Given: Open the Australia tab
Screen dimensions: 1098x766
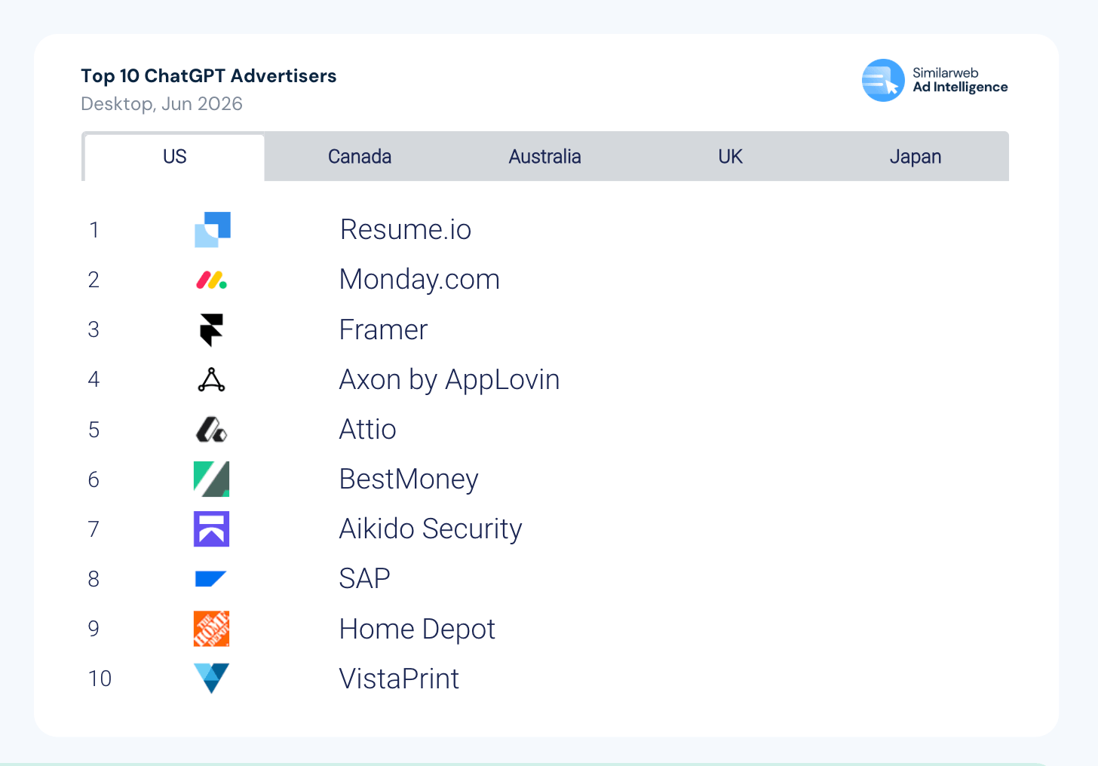Looking at the screenshot, I should coord(544,157).
